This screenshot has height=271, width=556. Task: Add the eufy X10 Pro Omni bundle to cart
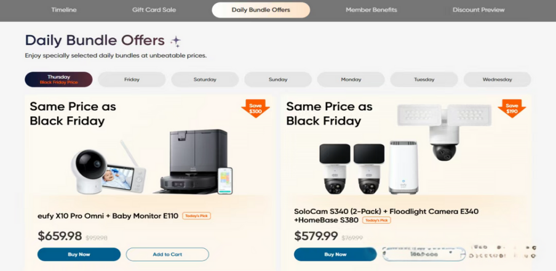[167, 254]
